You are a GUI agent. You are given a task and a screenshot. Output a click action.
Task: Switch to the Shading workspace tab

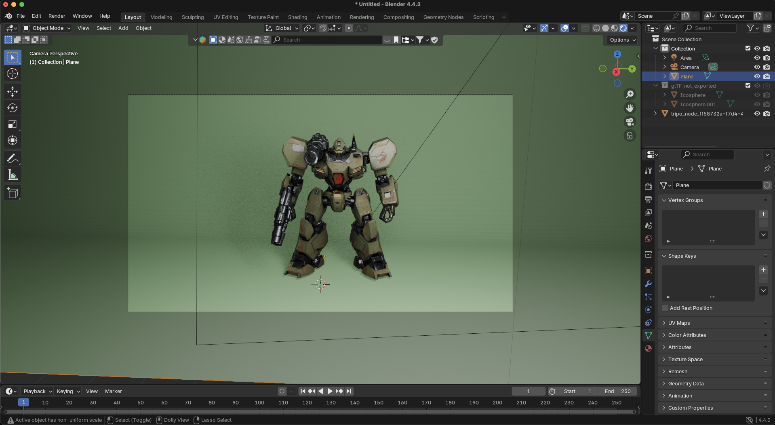click(x=297, y=17)
